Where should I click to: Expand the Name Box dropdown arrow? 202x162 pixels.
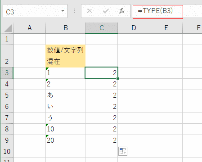tap(63, 11)
